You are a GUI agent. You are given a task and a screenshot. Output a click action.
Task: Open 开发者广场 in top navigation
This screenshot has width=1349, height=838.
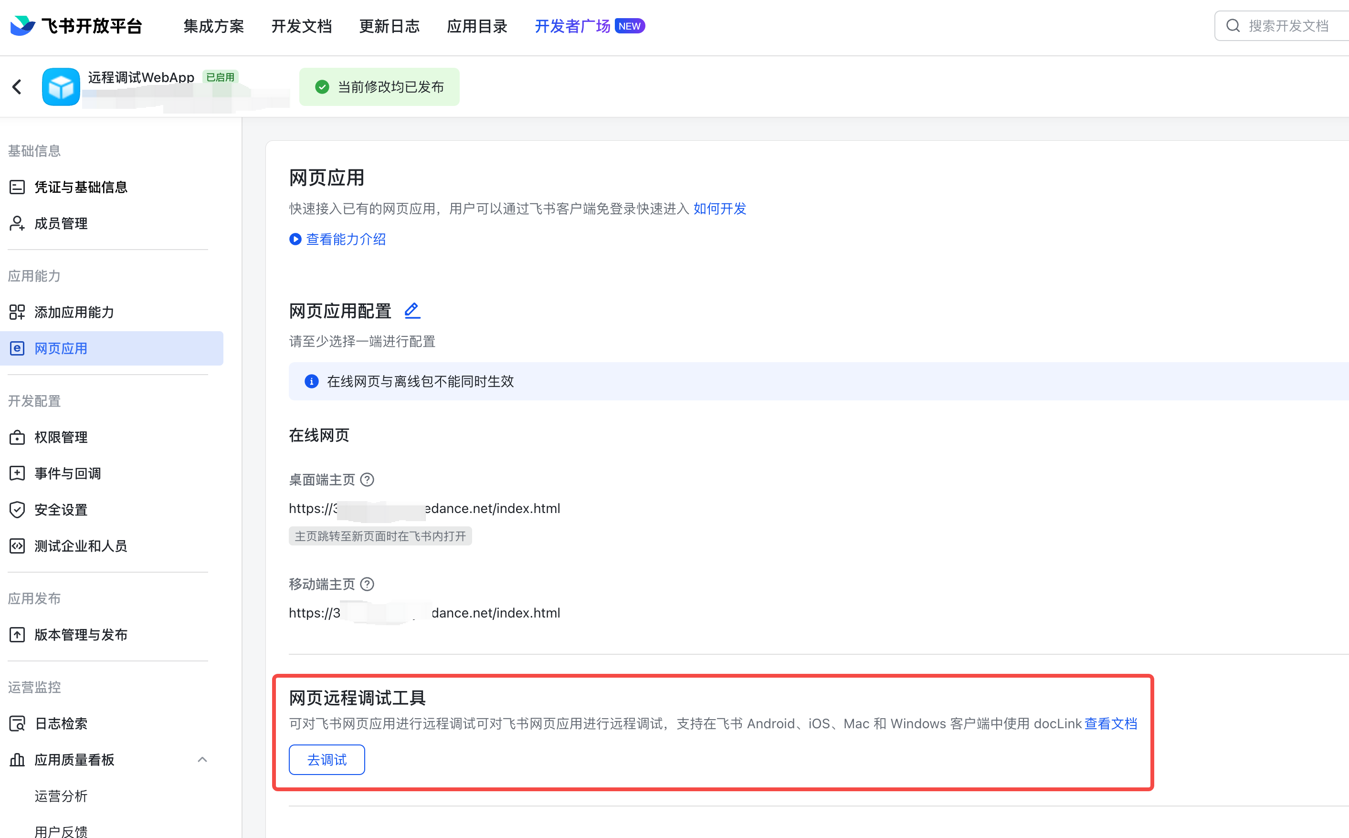coord(572,26)
